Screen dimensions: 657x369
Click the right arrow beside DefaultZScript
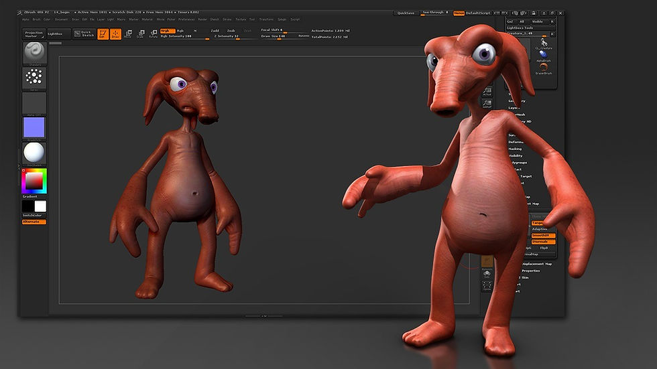coord(505,13)
